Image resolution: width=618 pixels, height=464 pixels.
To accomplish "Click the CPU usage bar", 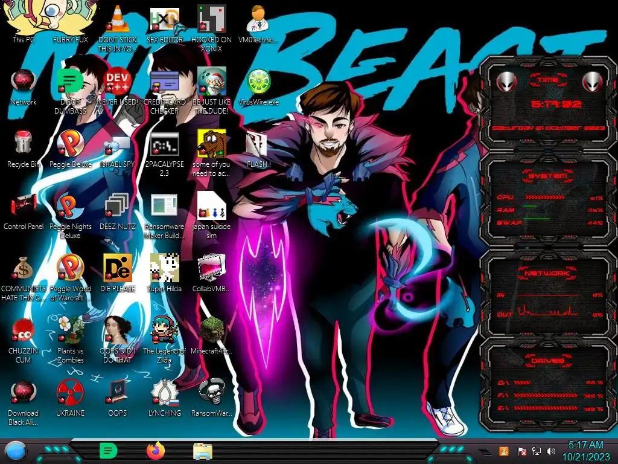I will pos(545,198).
